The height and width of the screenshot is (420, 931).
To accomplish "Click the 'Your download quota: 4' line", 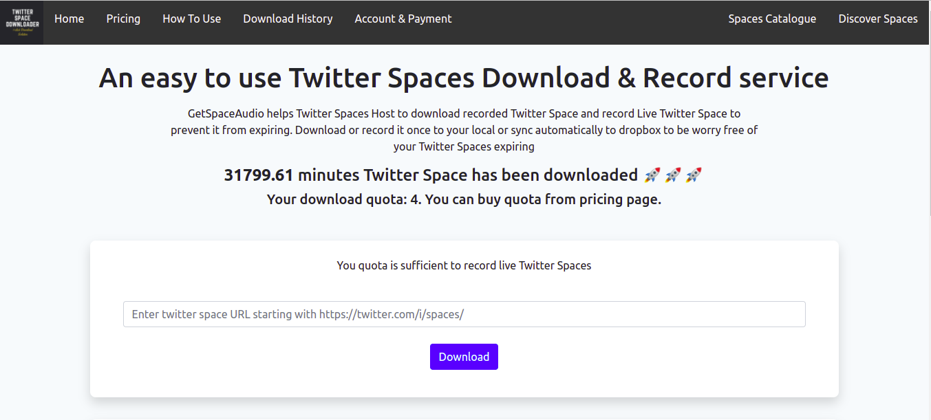I will tap(464, 200).
